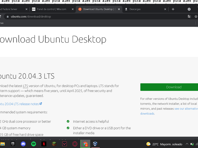Click the padlock site security icon
Viewport: 198px width, 148px height.
coord(8,17)
